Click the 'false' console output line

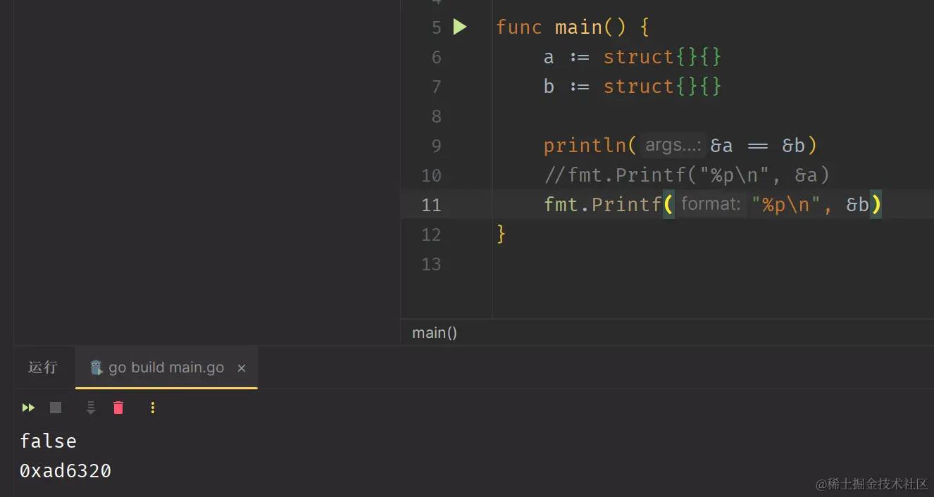point(48,441)
